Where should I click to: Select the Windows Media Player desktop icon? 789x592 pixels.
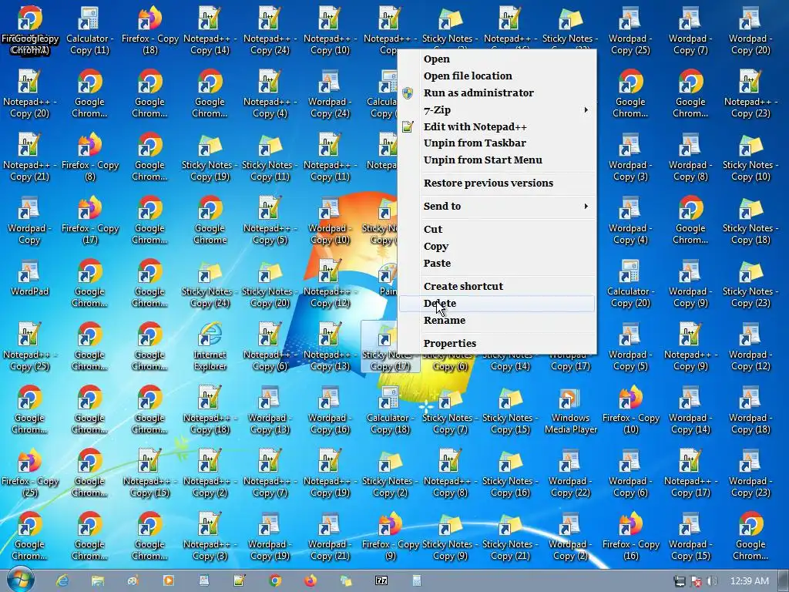coord(571,410)
